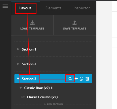Image resolution: width=117 pixels, height=109 pixels.
Task: Click the Load Template download icon
Action: click(x=32, y=23)
